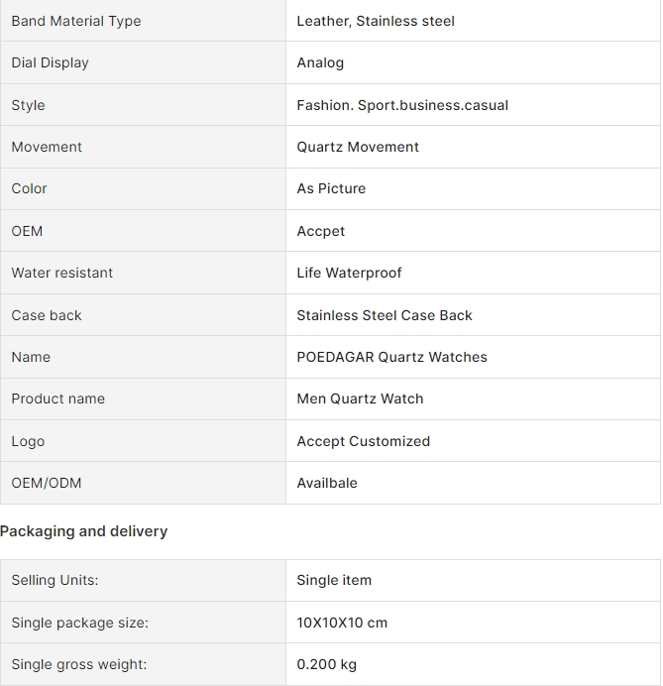Click the Men Quartz Watch value
This screenshot has height=686, width=663.
[x=360, y=399]
